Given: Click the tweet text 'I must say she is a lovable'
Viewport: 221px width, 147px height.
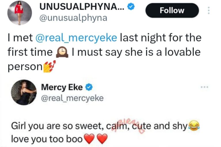Looking at the screenshot, I should click(136, 52).
